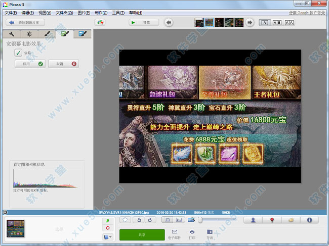Open the 文件夹(O) menu
Screen dimensions: 329x246
tap(64, 13)
